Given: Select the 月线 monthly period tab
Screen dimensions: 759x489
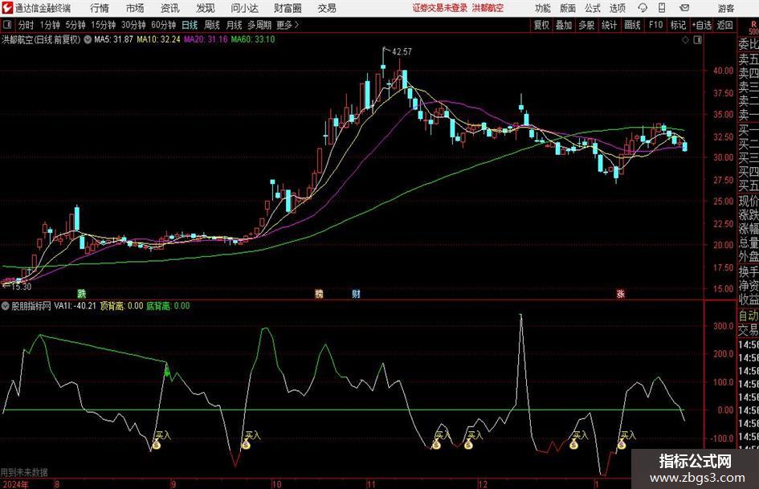Looking at the screenshot, I should point(234,25).
